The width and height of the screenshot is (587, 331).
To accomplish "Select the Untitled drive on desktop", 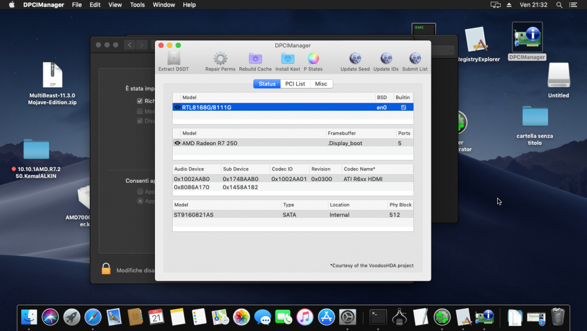I will click(x=559, y=76).
